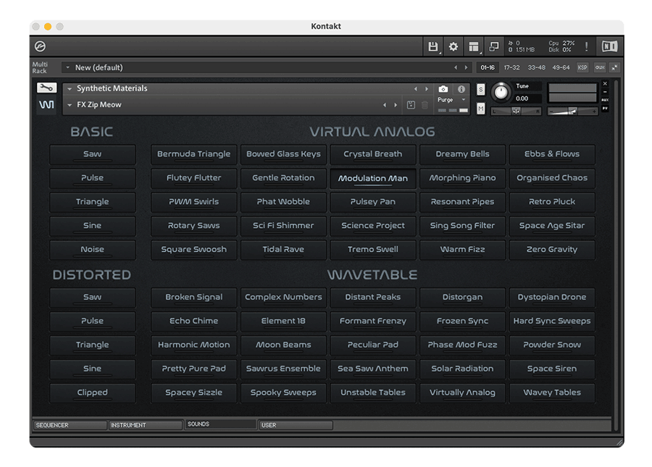Select Bermuda Triangle sound
The height and width of the screenshot is (467, 652).
193,154
